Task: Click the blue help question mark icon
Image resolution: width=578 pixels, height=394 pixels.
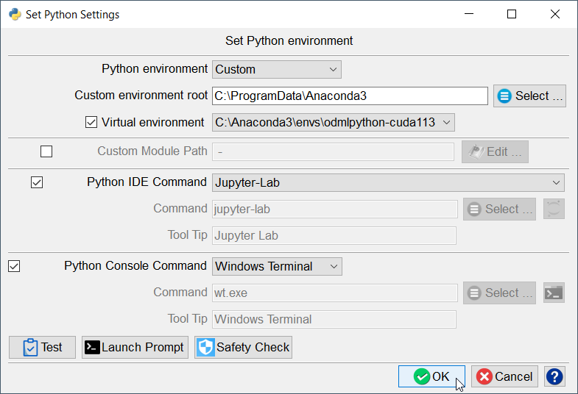Action: 554,376
